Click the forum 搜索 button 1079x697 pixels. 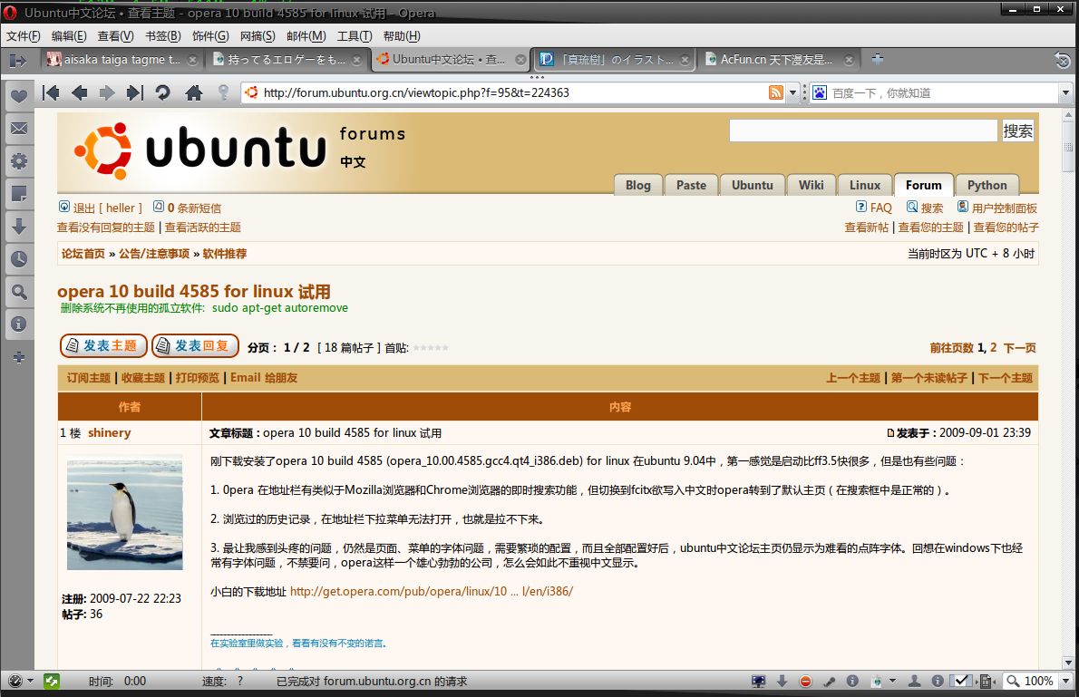click(x=1017, y=131)
